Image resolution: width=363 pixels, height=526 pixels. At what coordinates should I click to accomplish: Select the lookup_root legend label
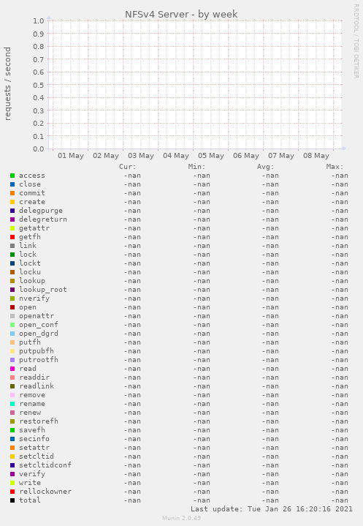[x=43, y=290]
